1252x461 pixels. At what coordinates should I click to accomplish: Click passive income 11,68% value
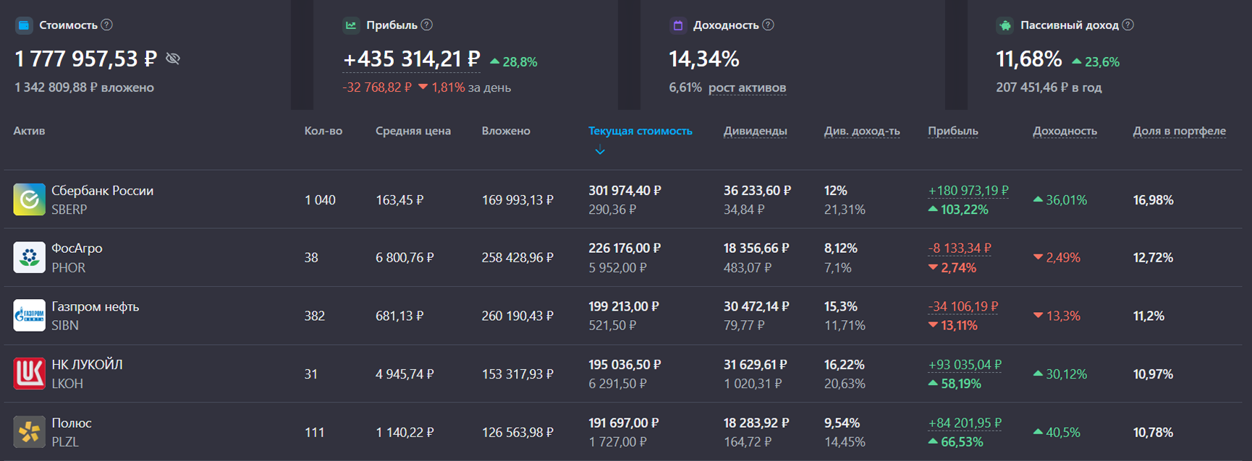pyautogui.click(x=1029, y=59)
